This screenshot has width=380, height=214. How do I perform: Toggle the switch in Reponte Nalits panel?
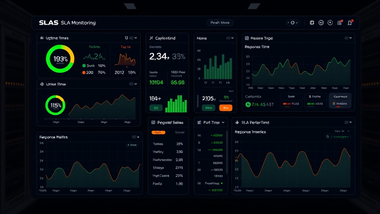[134, 137]
